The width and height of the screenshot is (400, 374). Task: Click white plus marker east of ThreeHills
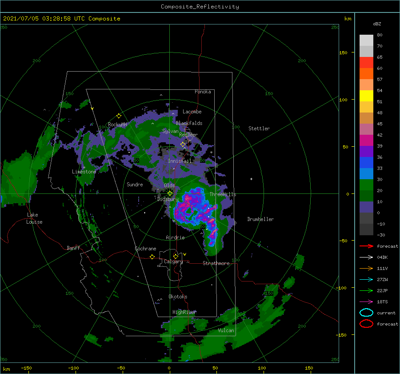tap(251, 179)
